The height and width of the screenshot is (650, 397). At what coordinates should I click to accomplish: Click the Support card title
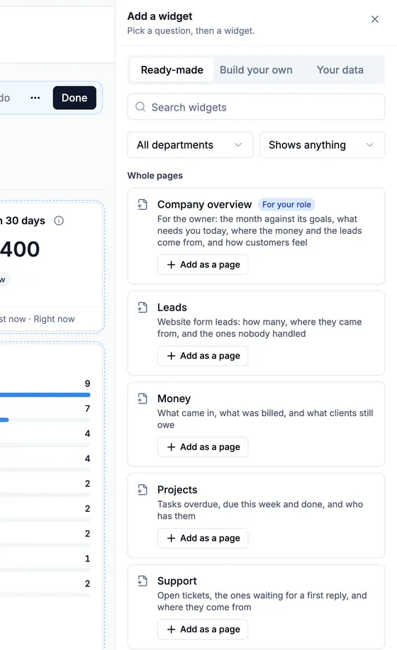pos(177,581)
